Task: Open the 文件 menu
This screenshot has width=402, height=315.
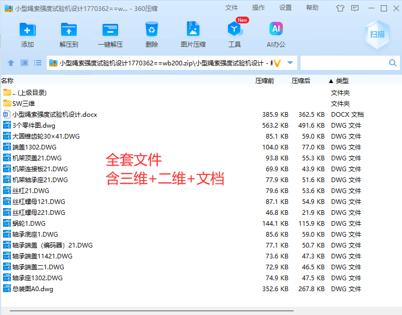Action: [231, 8]
